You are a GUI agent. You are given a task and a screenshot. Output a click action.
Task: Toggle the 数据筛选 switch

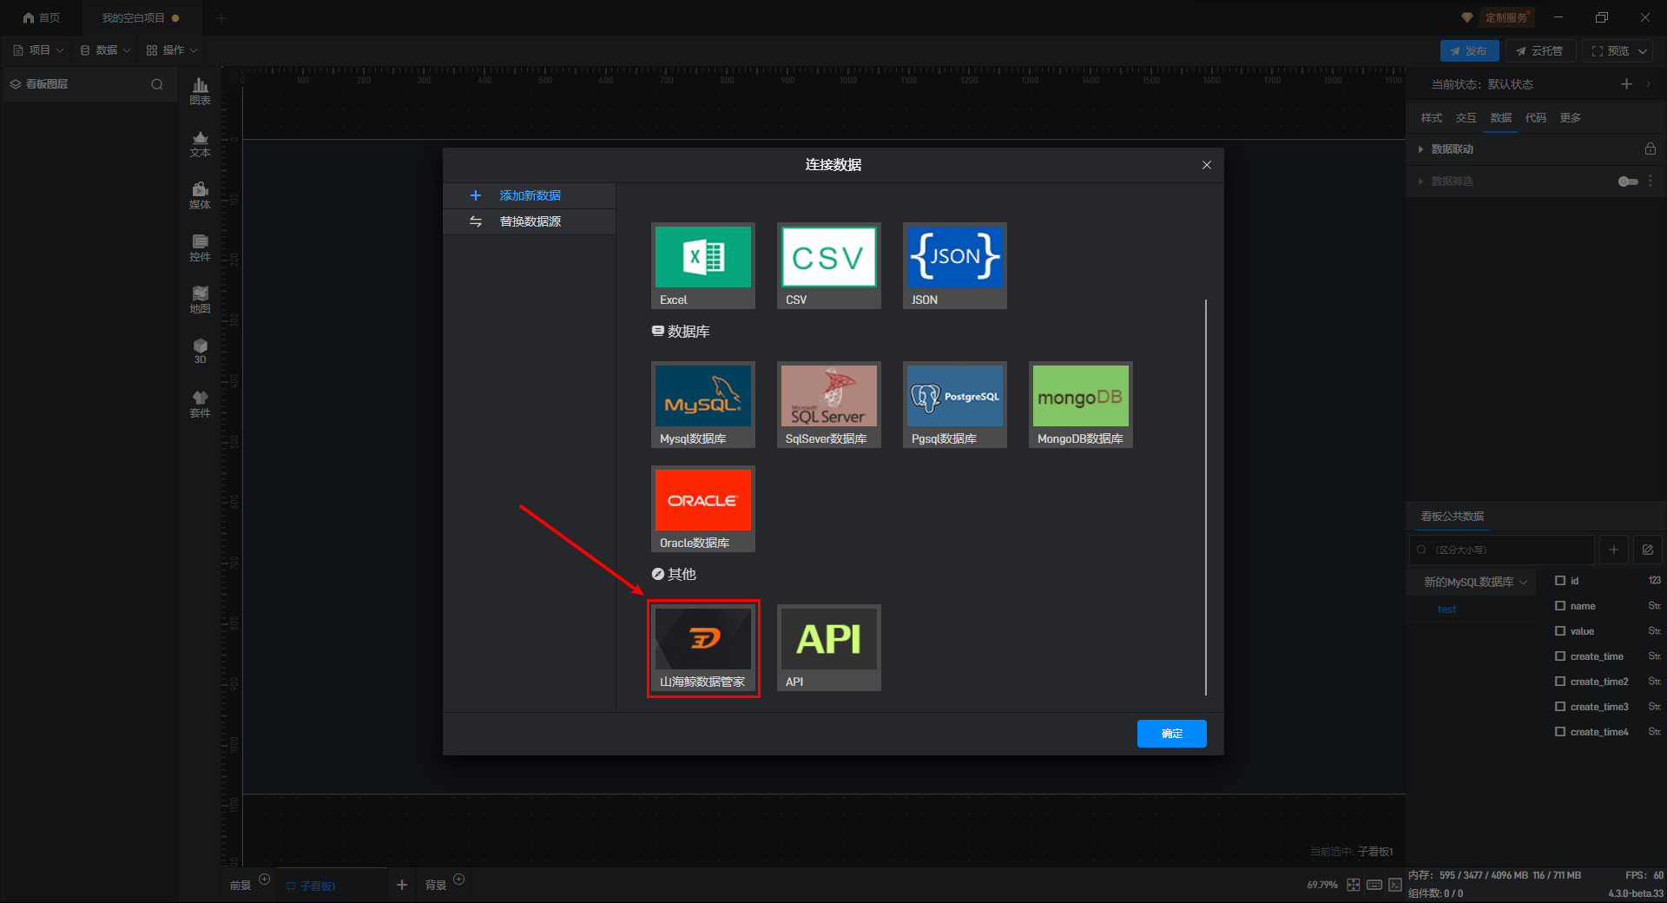(x=1628, y=181)
